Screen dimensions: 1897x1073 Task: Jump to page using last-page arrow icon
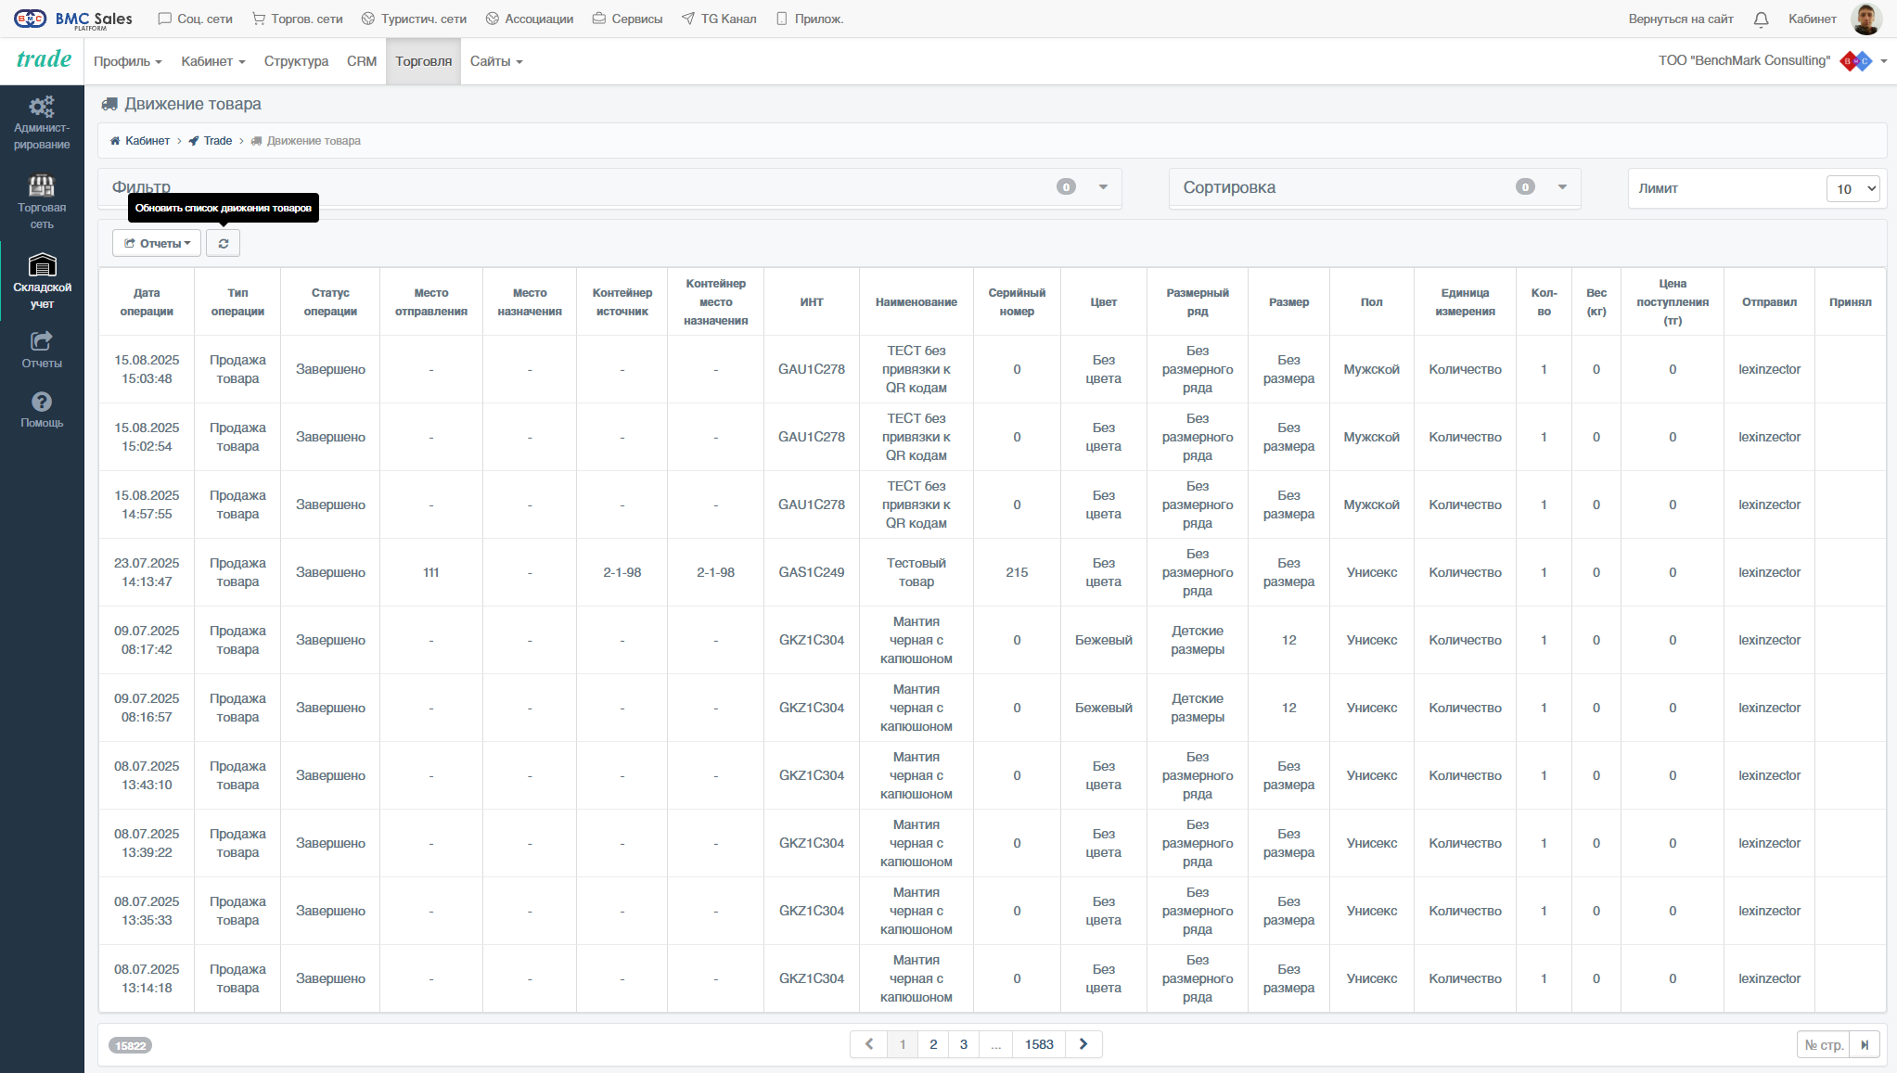point(1865,1045)
